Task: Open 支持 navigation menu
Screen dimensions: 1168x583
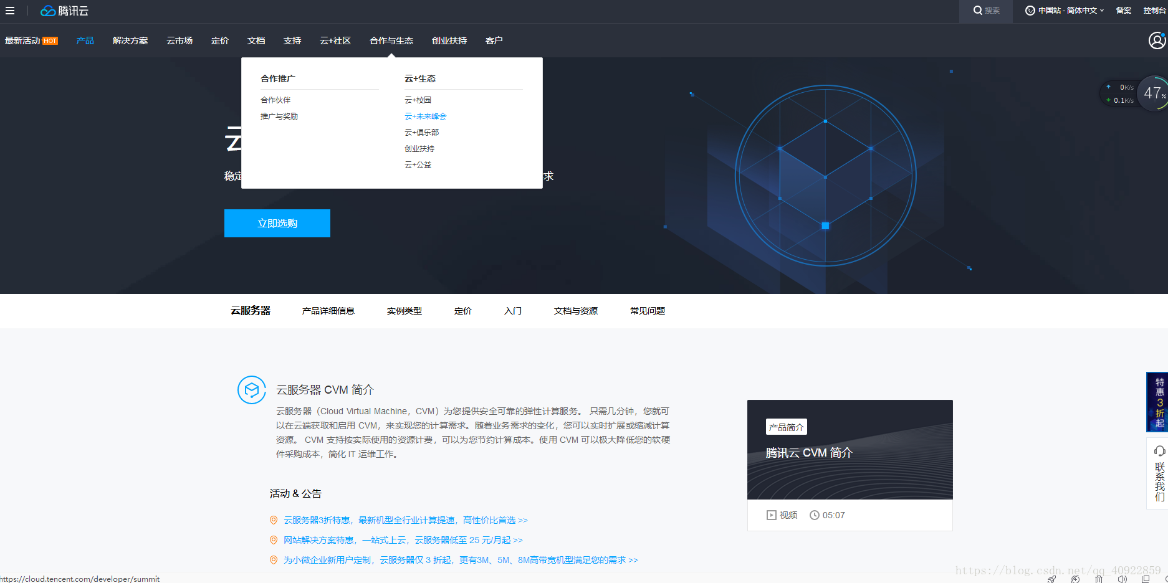Action: point(292,40)
